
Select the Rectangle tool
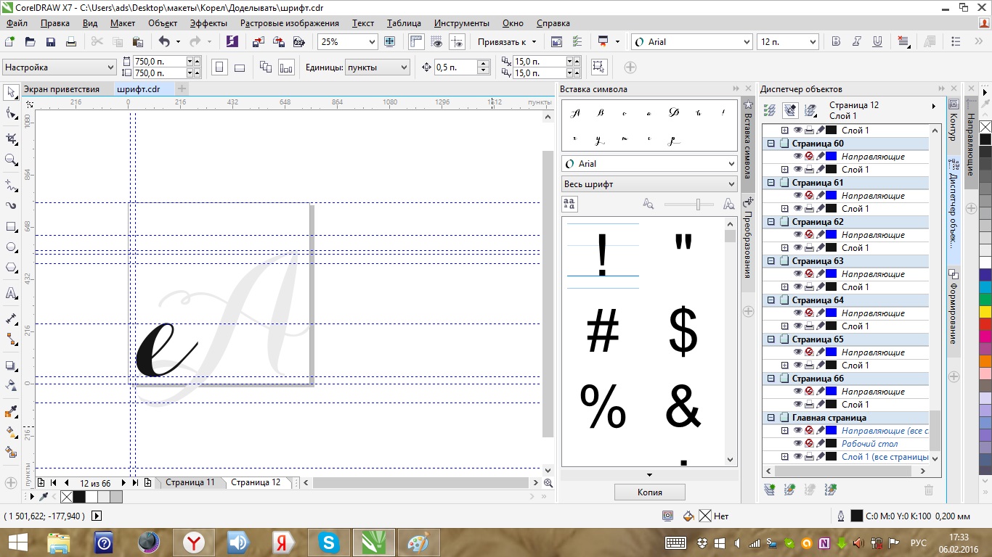(11, 226)
